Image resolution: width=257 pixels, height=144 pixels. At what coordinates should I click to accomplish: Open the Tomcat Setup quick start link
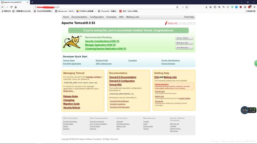coord(69,61)
